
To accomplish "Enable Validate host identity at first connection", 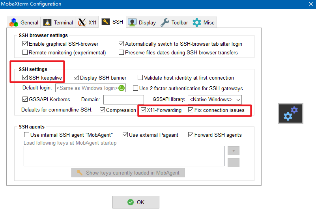I will click(140, 78).
